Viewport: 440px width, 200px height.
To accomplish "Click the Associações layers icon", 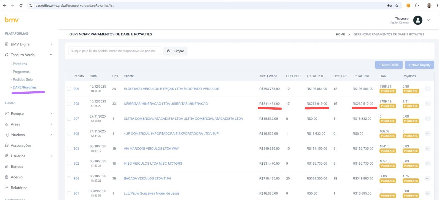I will pyautogui.click(x=7, y=145).
